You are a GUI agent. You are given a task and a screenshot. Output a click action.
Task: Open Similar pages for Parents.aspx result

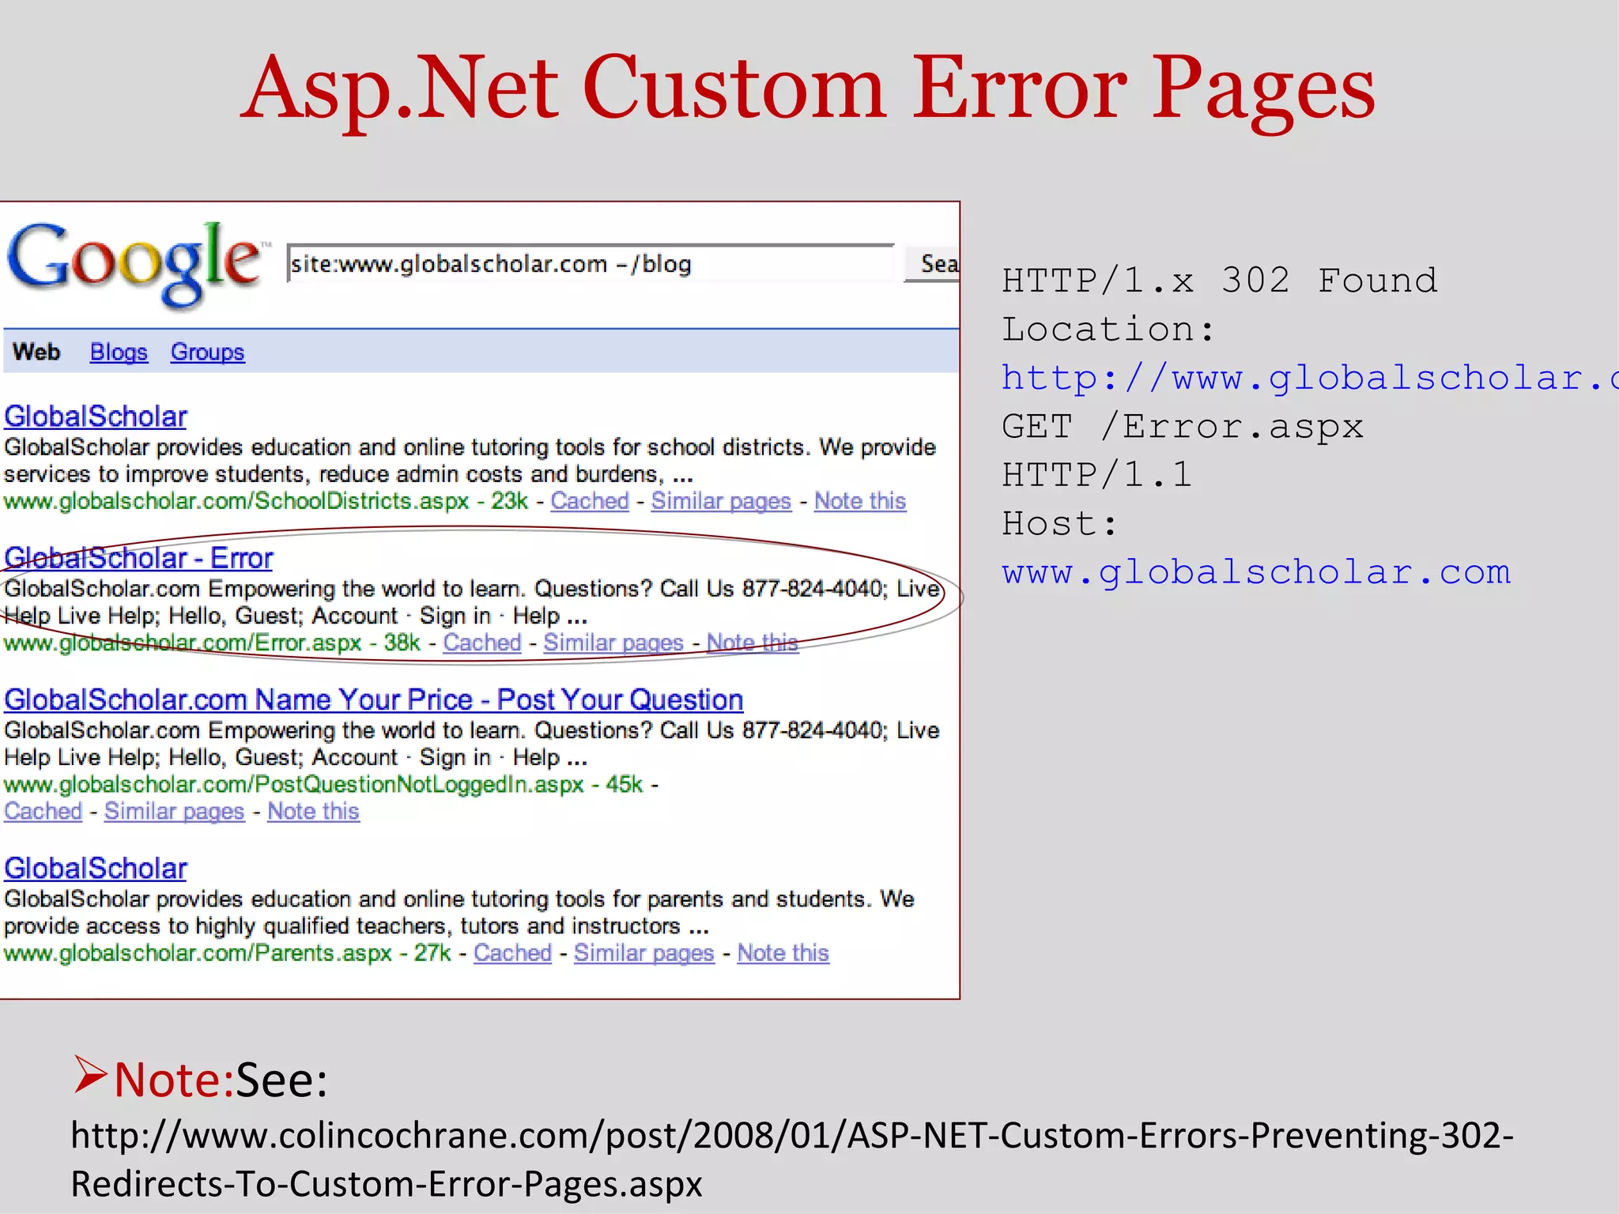click(x=643, y=953)
